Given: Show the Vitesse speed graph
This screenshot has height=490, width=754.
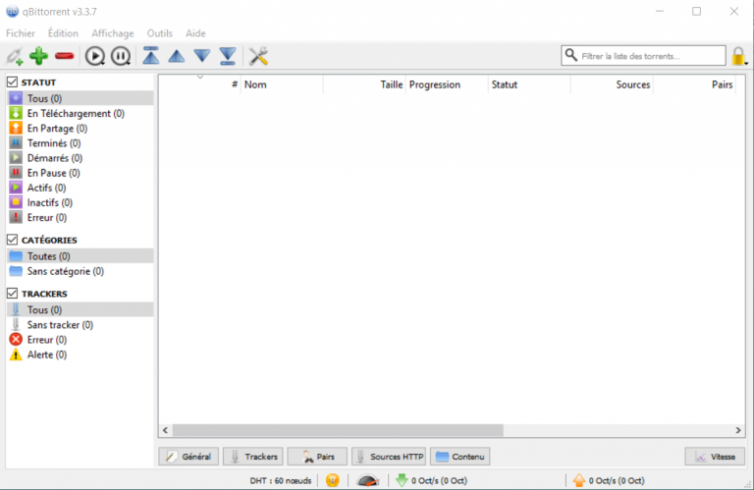Looking at the screenshot, I should (x=714, y=457).
